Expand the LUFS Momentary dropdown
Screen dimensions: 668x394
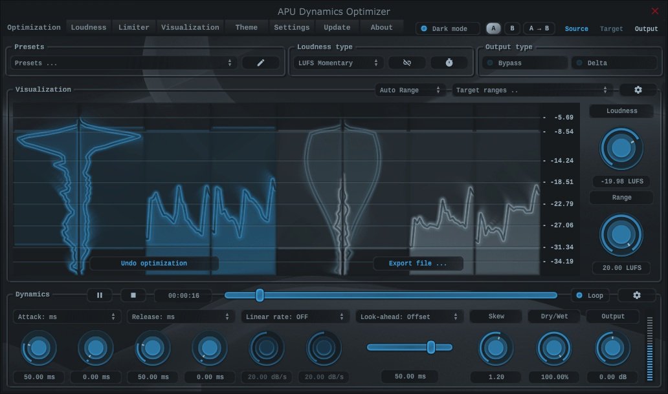click(x=338, y=63)
